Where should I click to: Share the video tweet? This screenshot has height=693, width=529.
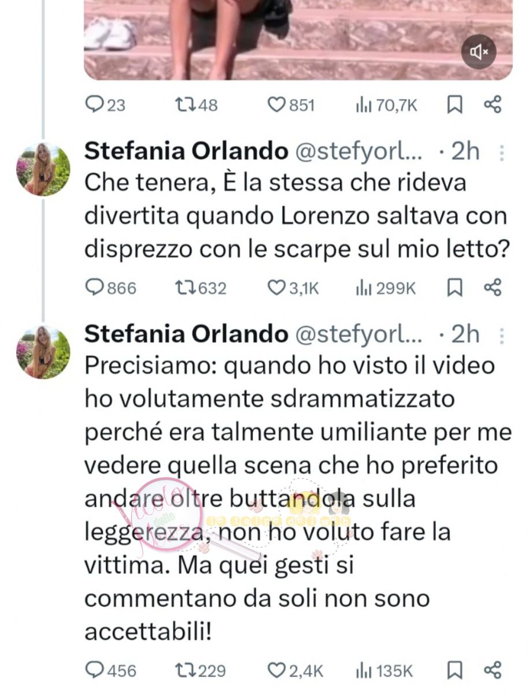(x=492, y=105)
